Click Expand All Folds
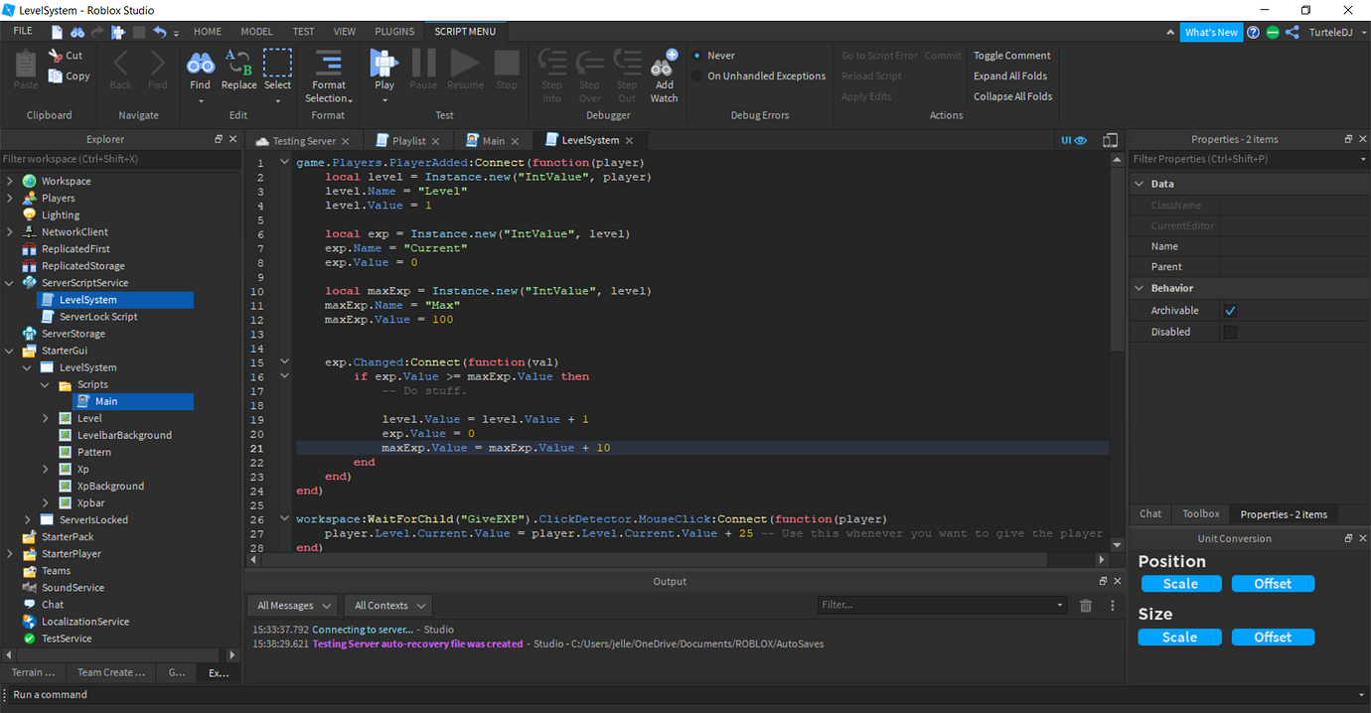The height and width of the screenshot is (713, 1371). 1009,75
